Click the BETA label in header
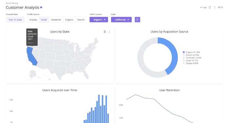 tap(220, 8)
